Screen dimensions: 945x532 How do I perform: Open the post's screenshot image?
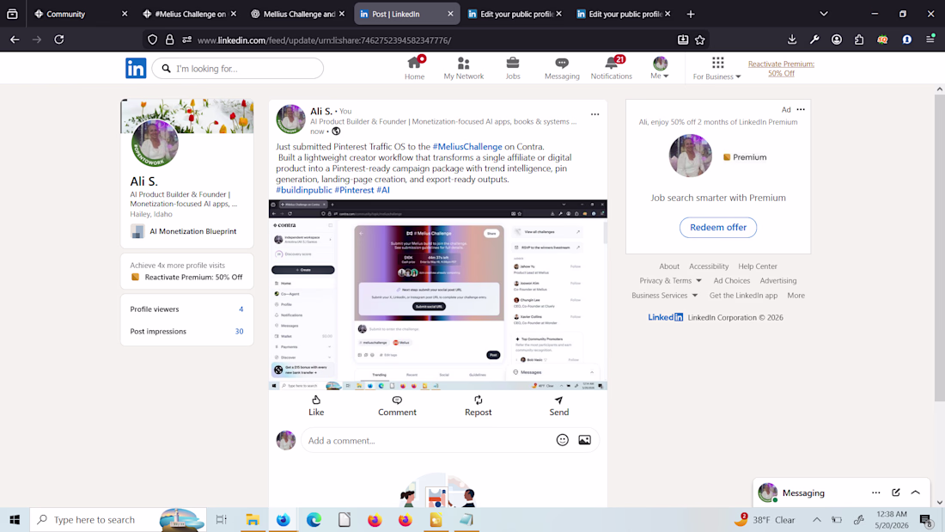(x=438, y=295)
